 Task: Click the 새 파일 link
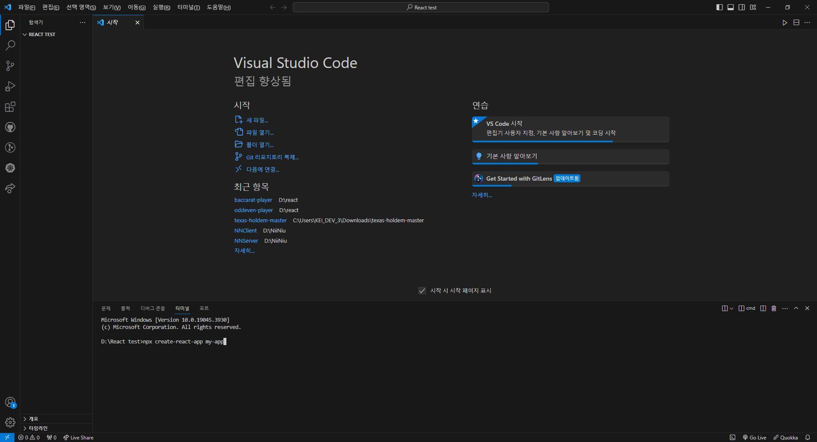tap(257, 120)
